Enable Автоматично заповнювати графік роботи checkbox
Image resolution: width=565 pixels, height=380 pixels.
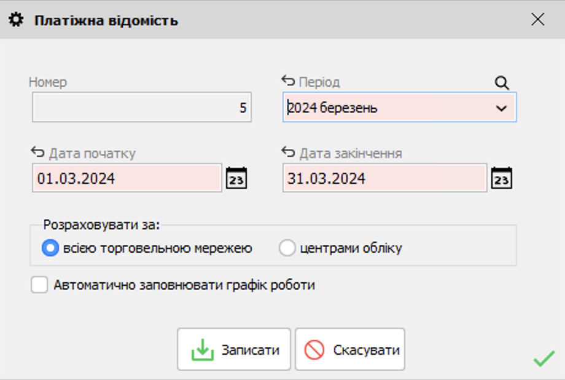click(39, 285)
